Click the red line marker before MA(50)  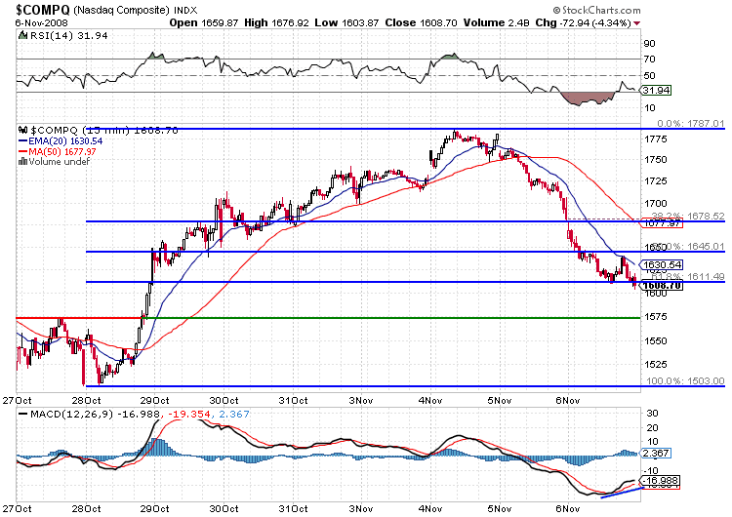tap(22, 151)
